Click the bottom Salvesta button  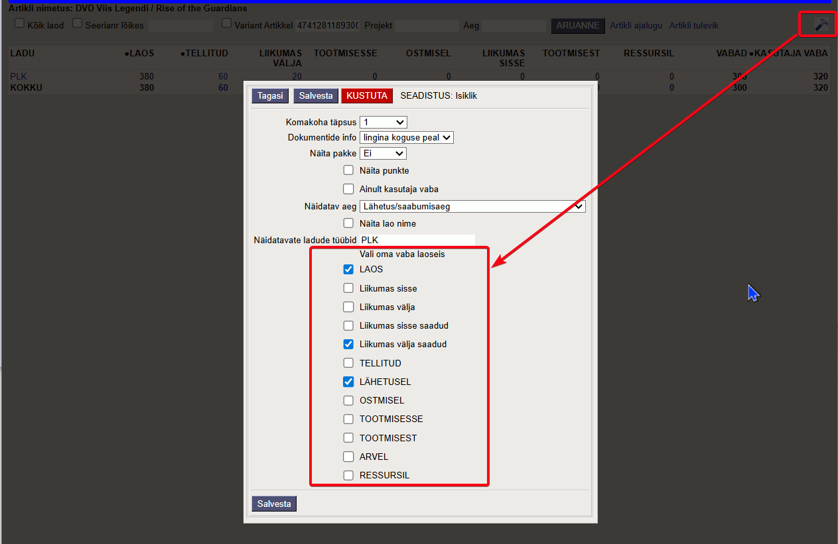pyautogui.click(x=274, y=504)
